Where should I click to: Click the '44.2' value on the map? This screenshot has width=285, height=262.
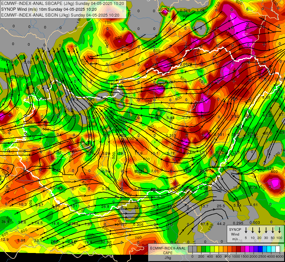[221, 224]
